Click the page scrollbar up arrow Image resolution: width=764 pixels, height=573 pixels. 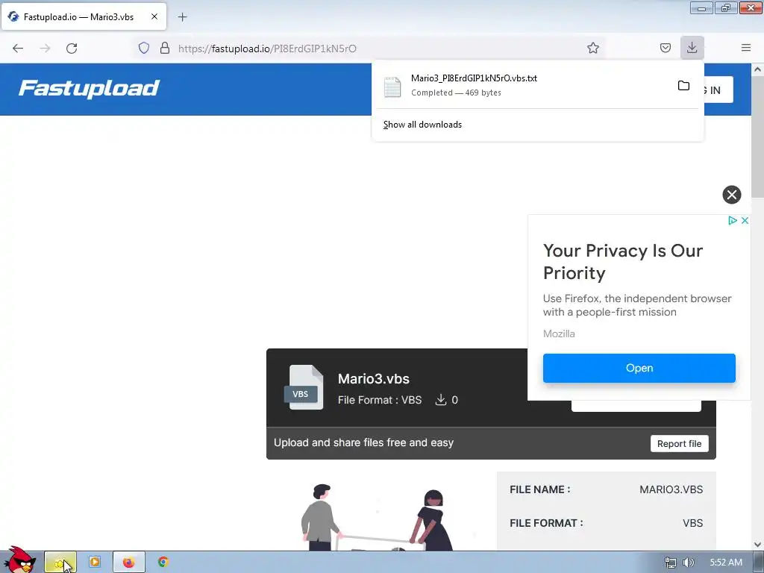point(758,69)
